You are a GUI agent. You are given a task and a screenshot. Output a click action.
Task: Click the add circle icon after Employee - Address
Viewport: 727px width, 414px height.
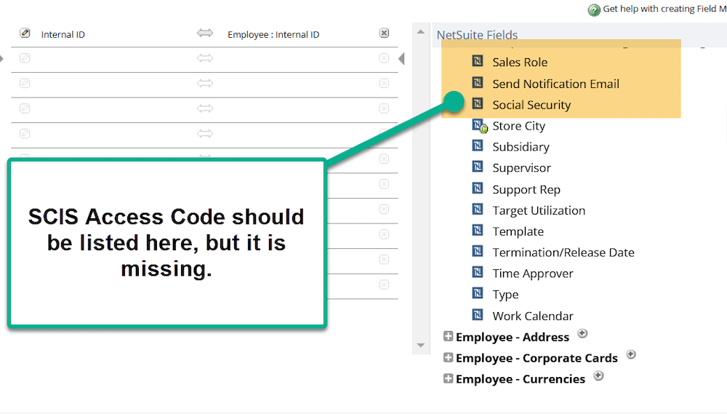(582, 333)
